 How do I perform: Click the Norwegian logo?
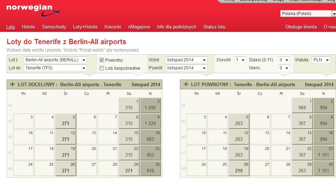pos(33,10)
